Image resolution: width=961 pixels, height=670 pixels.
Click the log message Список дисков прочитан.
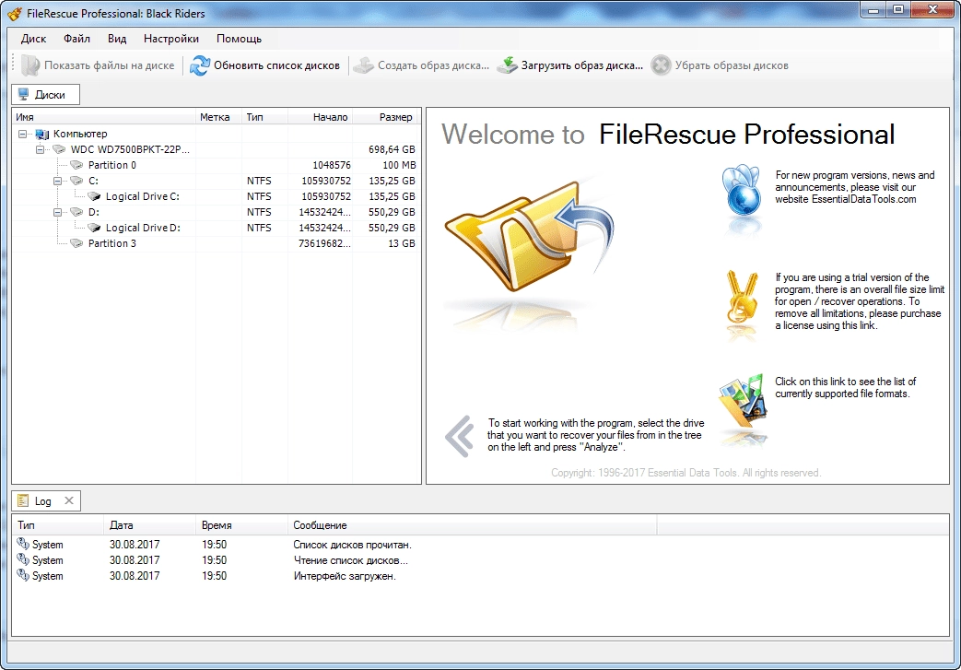[352, 545]
